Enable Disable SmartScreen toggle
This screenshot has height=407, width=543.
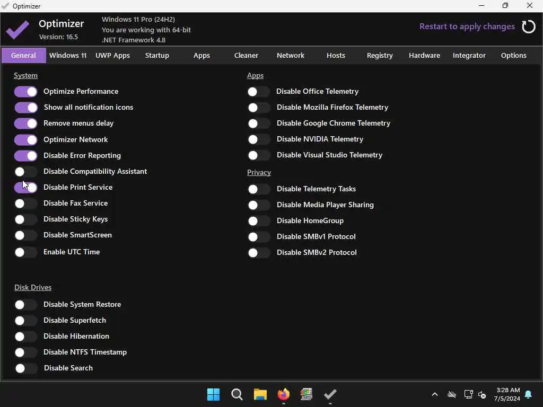[x=25, y=235]
